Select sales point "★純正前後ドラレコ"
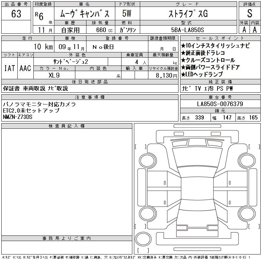The height and width of the screenshot is (262, 262). point(203,53)
